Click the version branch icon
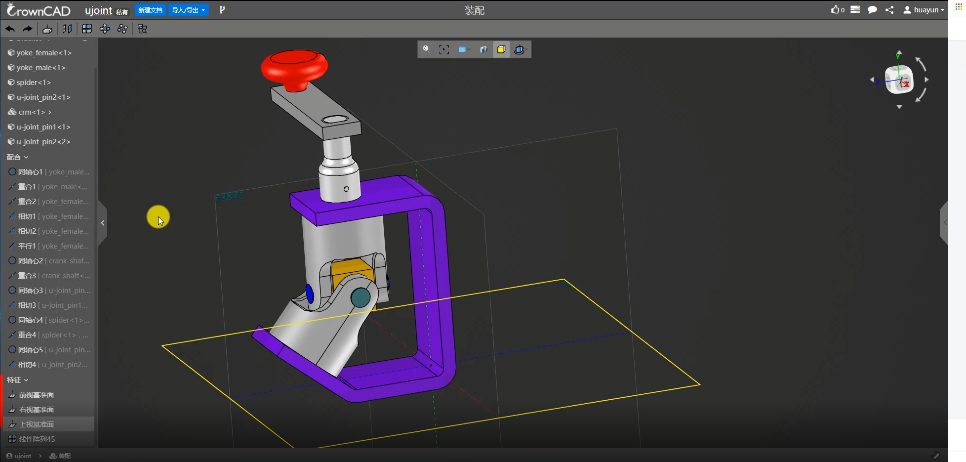Viewport: 966px width, 462px height. coord(222,10)
